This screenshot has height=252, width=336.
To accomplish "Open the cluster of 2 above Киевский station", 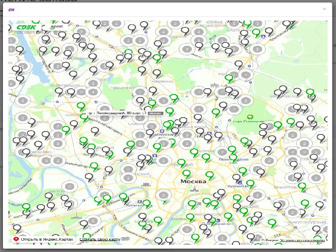I will (163, 195).
